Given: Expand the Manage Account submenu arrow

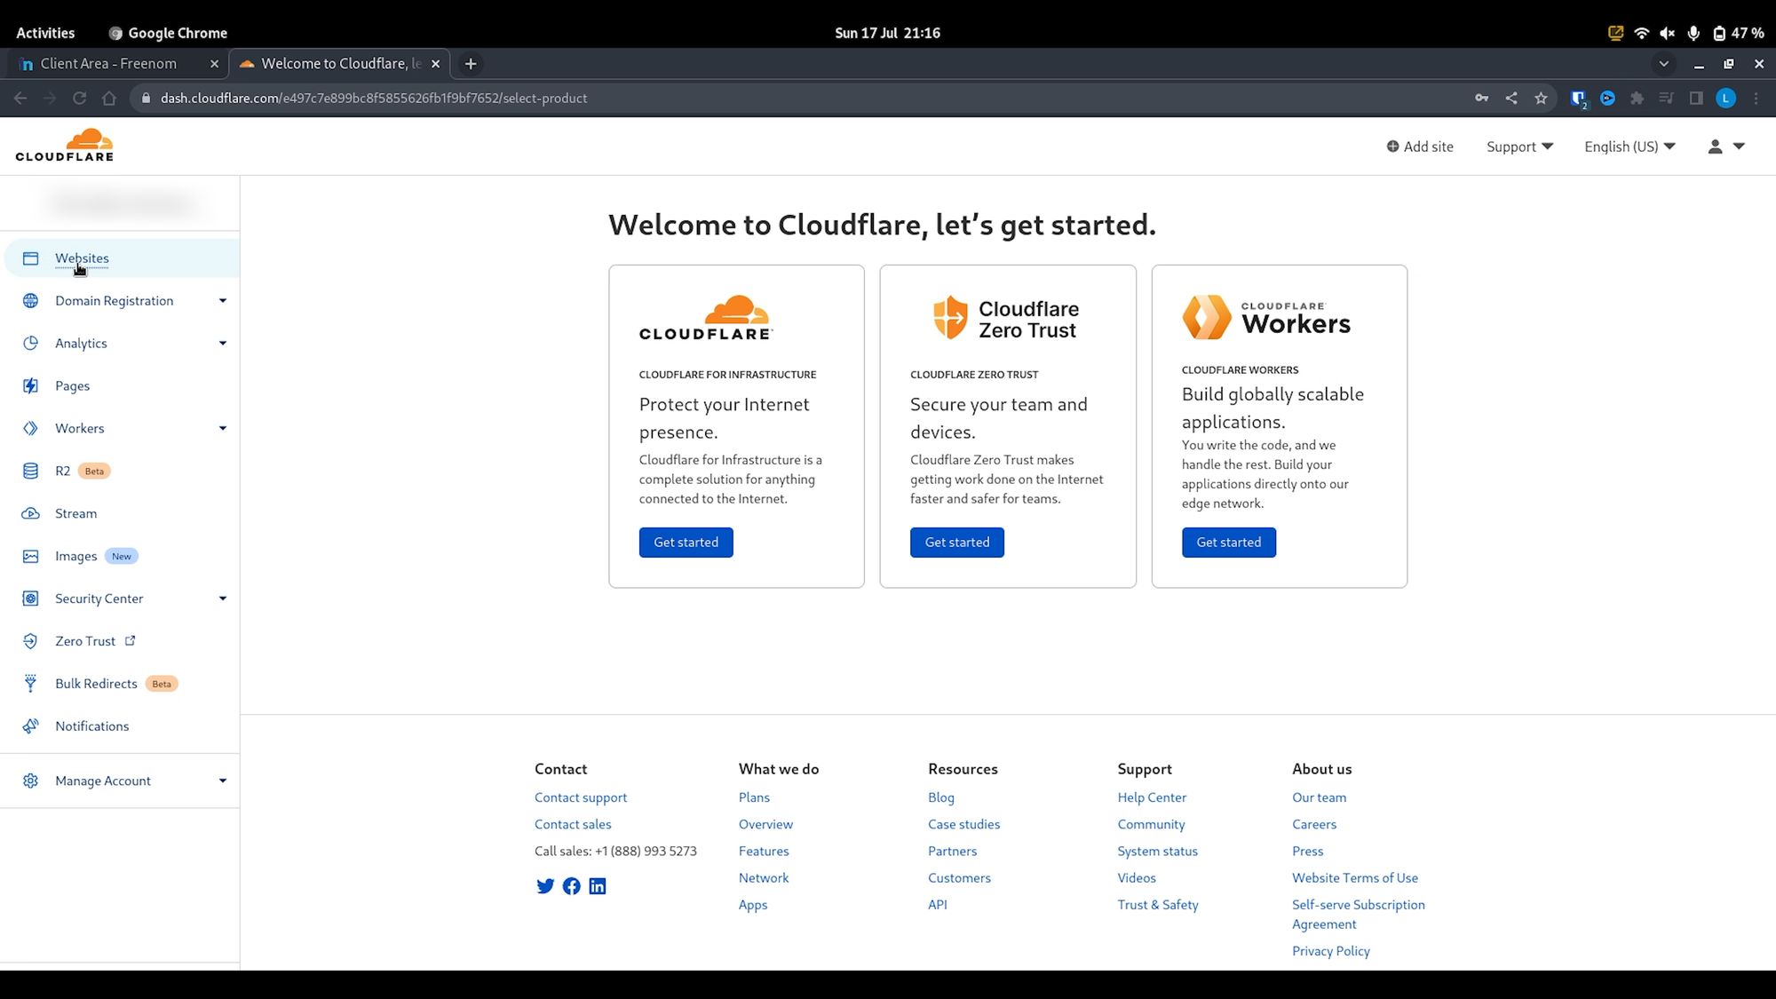Looking at the screenshot, I should pos(223,781).
